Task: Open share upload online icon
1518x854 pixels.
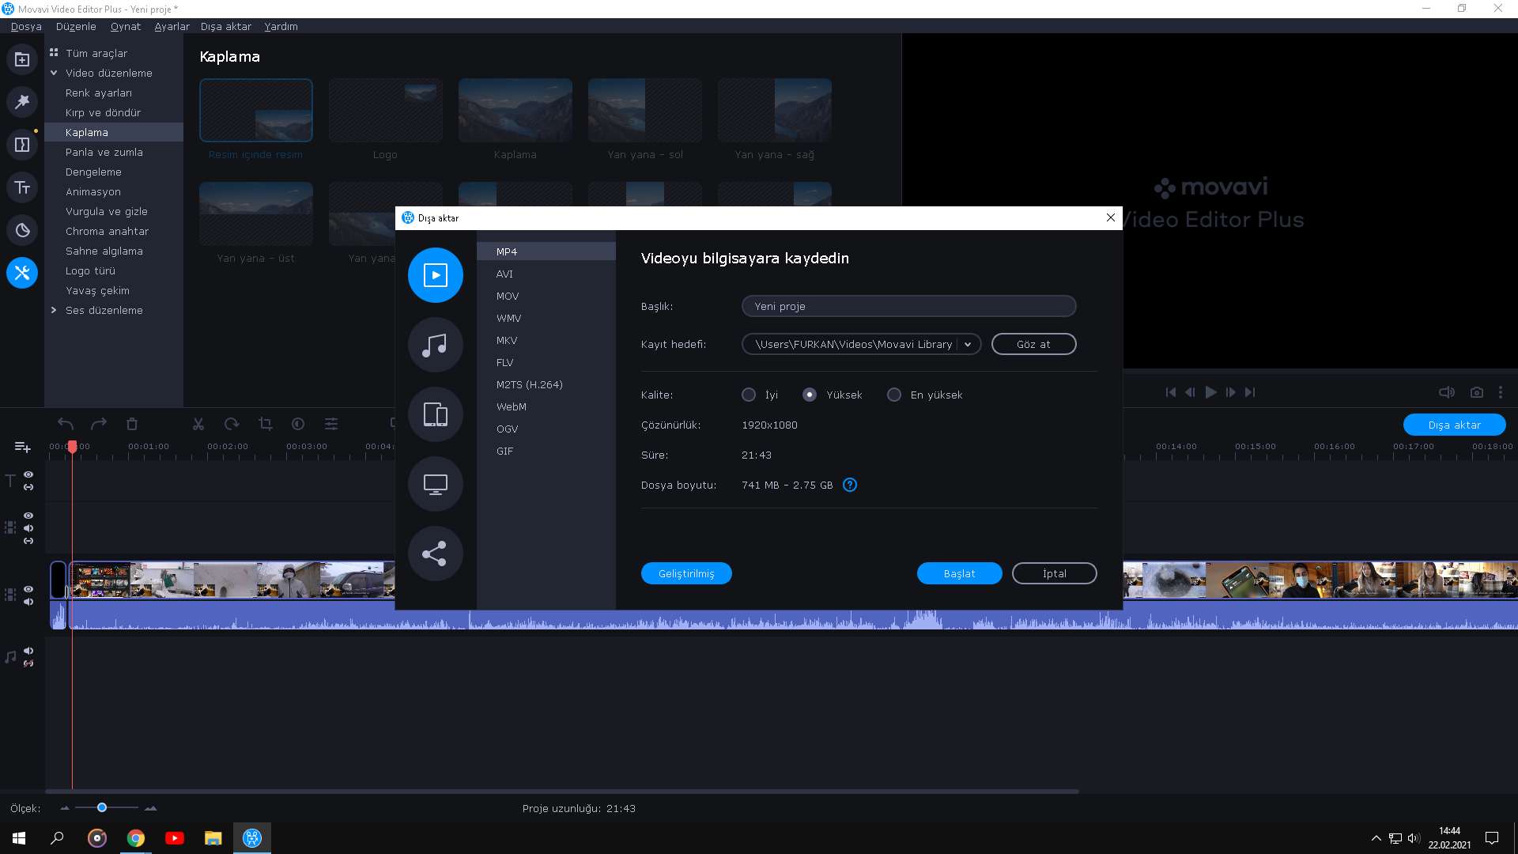Action: click(x=435, y=554)
